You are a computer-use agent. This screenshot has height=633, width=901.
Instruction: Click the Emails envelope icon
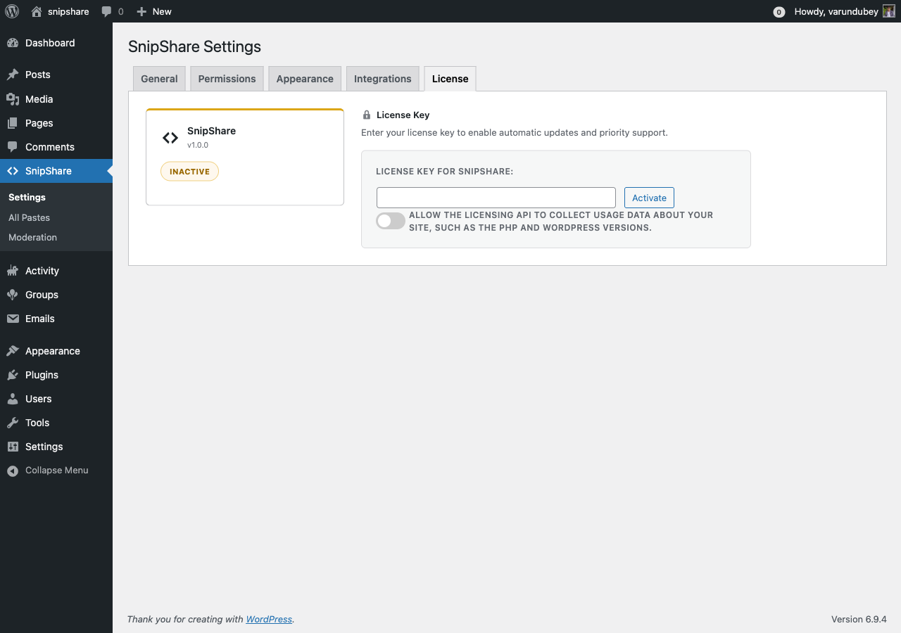12,319
